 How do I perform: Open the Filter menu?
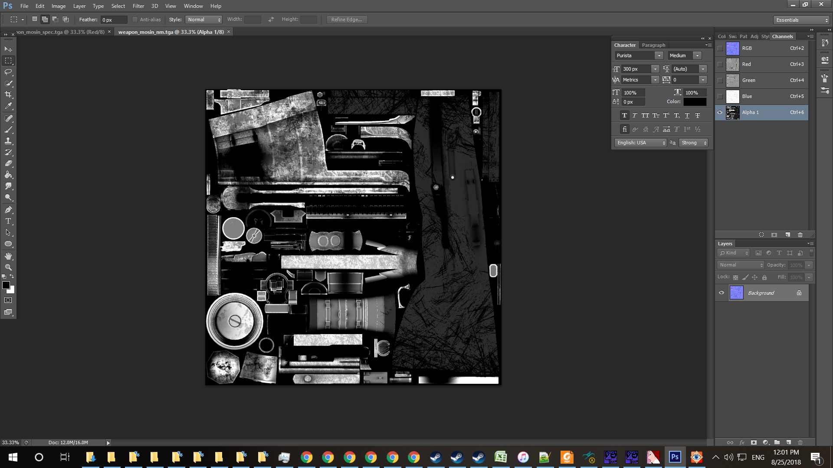pyautogui.click(x=138, y=6)
